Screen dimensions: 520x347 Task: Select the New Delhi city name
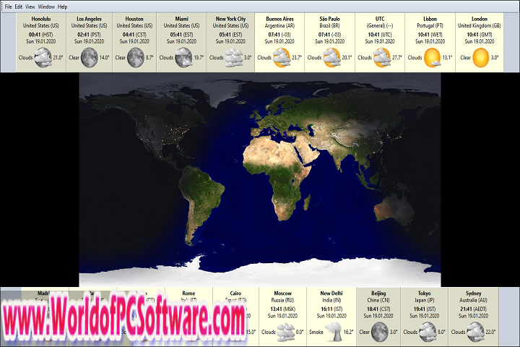(331, 294)
